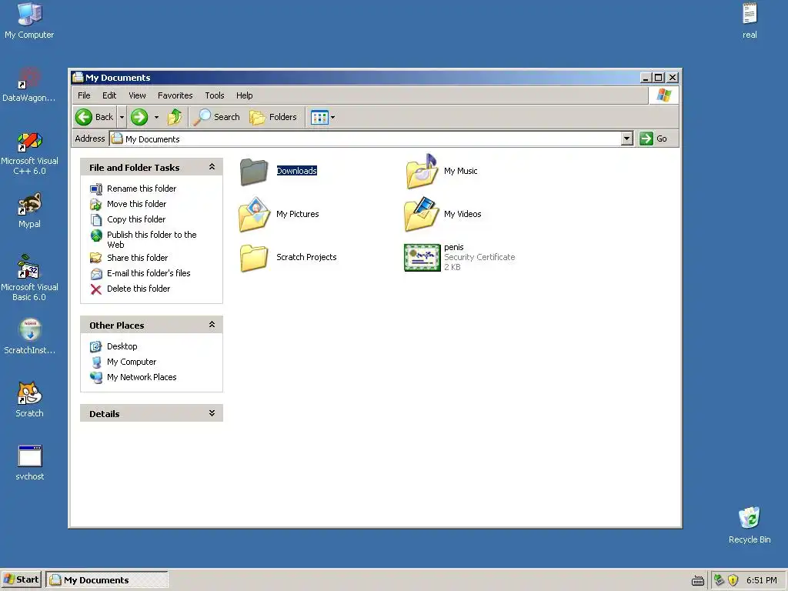Viewport: 788px width, 591px height.
Task: Open the Views icon in the toolbar
Action: [x=319, y=117]
